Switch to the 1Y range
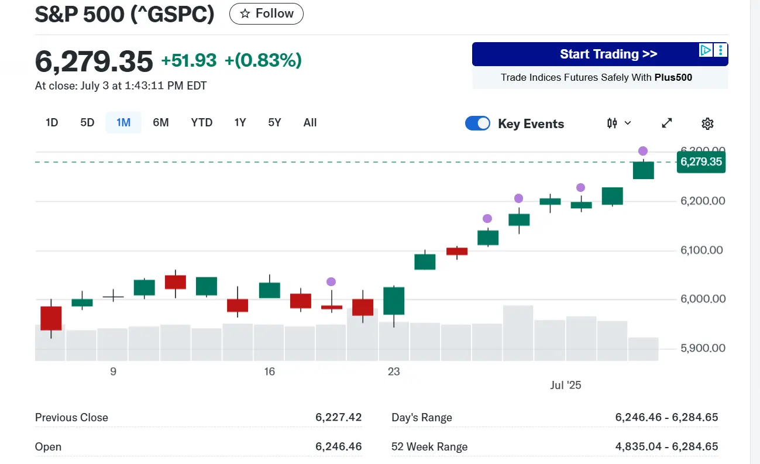The height and width of the screenshot is (464, 760). [x=240, y=123]
